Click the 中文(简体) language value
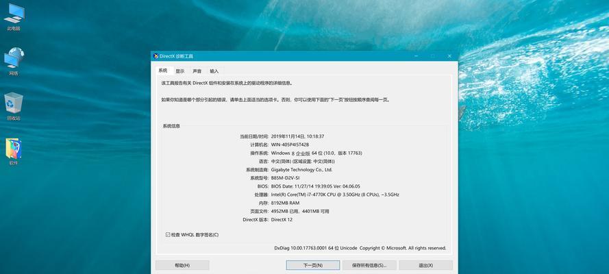Image resolution: width=609 pixels, height=274 pixels. 303,162
